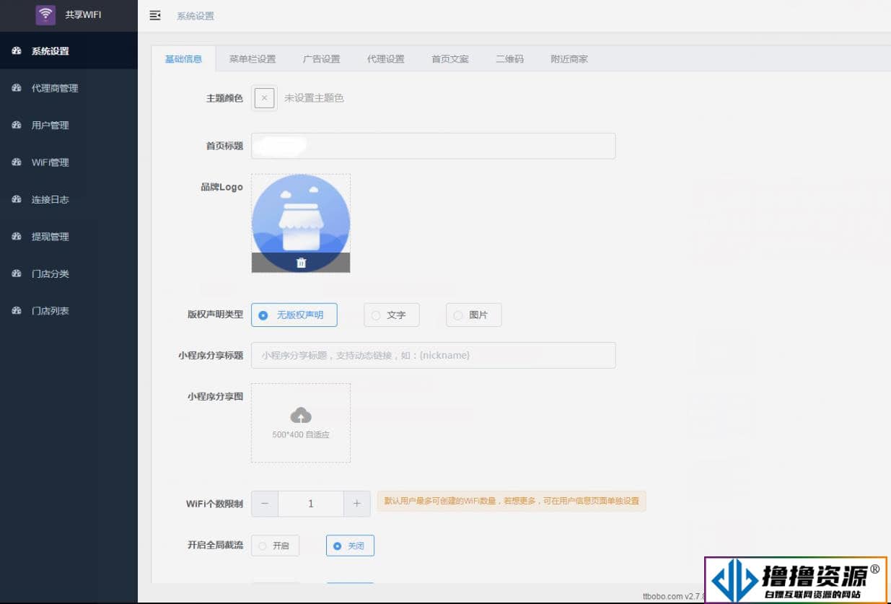The image size is (891, 604).
Task: Switch to the 附近商家 tab
Action: point(569,59)
